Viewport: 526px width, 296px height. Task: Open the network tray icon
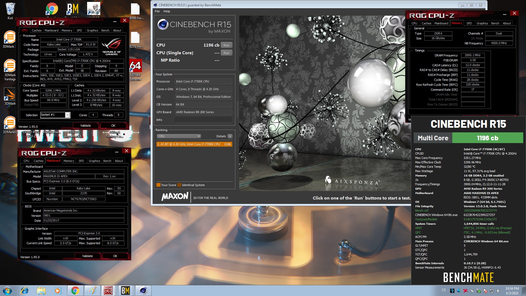(x=492, y=291)
